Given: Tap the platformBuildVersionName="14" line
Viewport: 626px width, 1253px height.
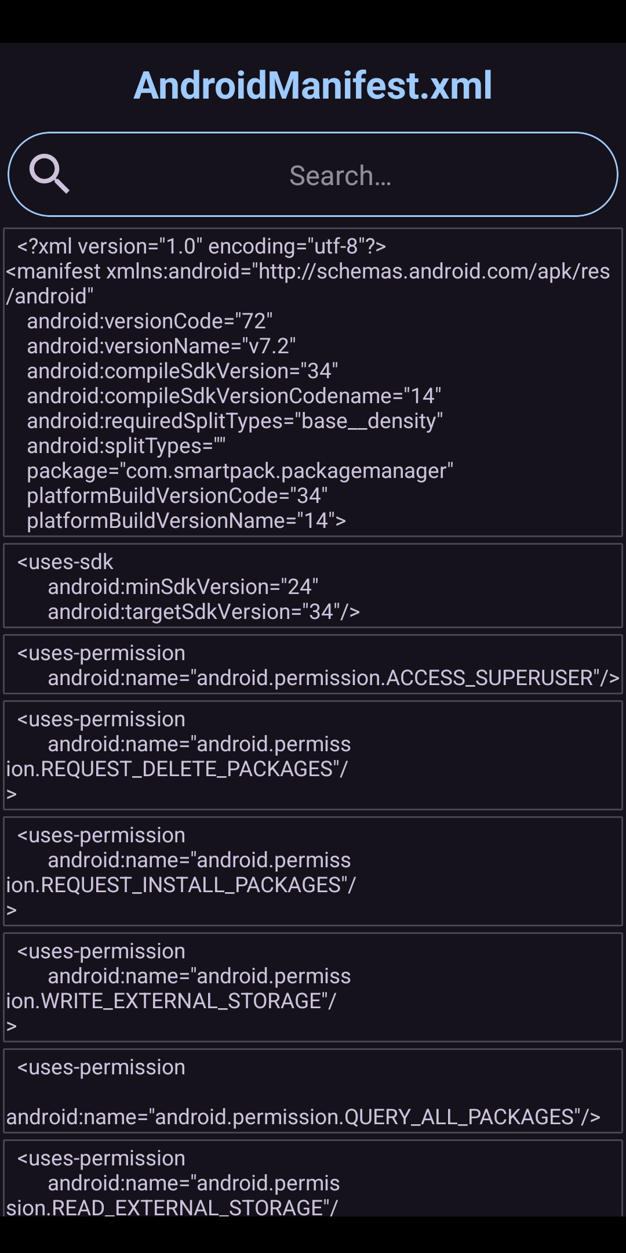Looking at the screenshot, I should 186,521.
